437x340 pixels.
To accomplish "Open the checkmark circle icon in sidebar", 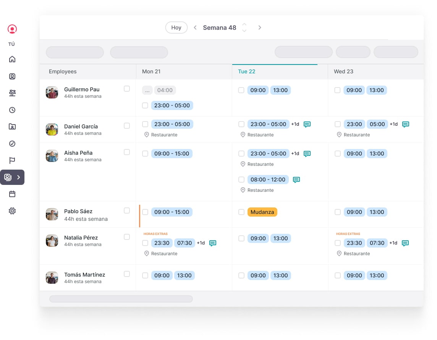I will 12,144.
